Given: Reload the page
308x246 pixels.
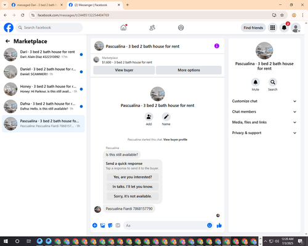Looking at the screenshot, I should (x=23, y=15).
